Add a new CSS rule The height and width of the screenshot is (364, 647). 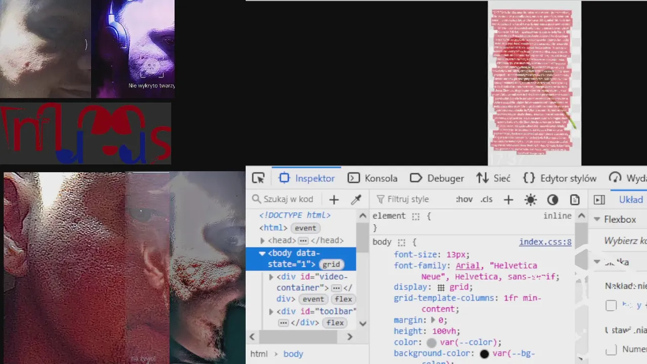pos(509,200)
